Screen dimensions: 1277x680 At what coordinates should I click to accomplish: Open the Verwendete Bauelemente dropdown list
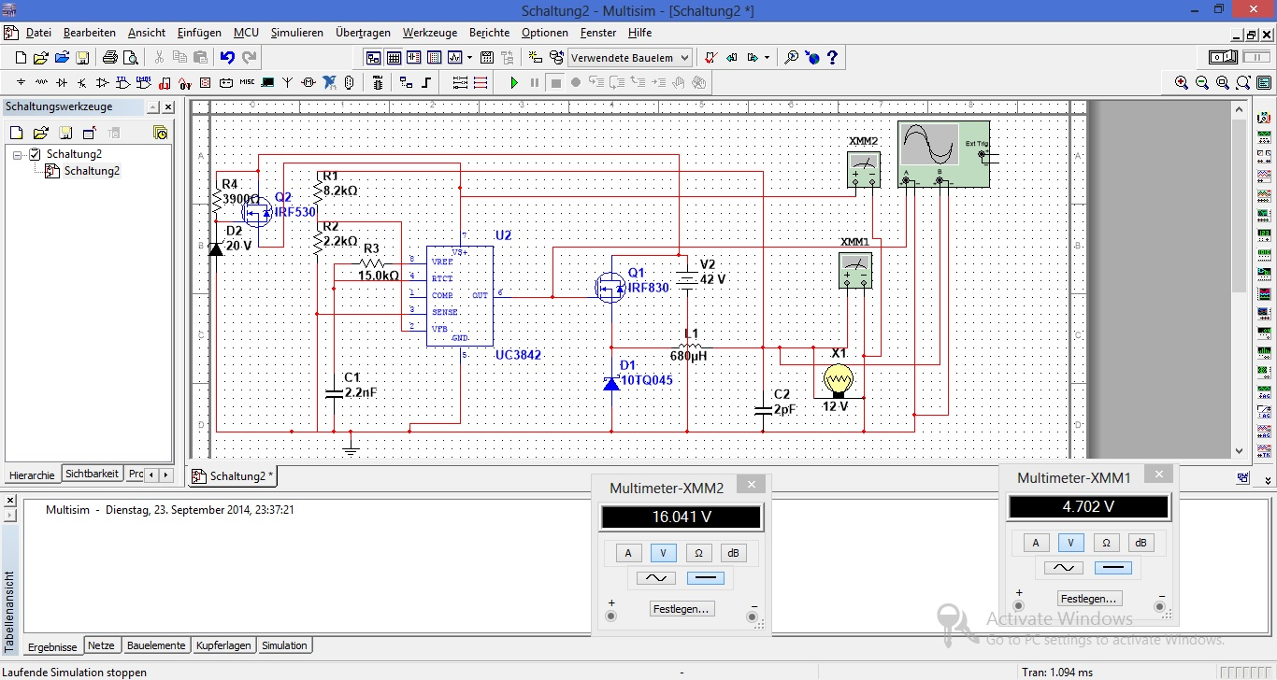click(684, 58)
